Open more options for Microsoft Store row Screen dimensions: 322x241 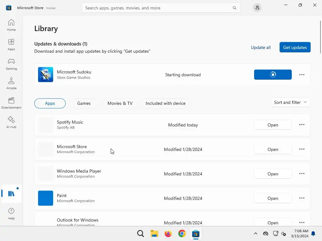point(302,149)
